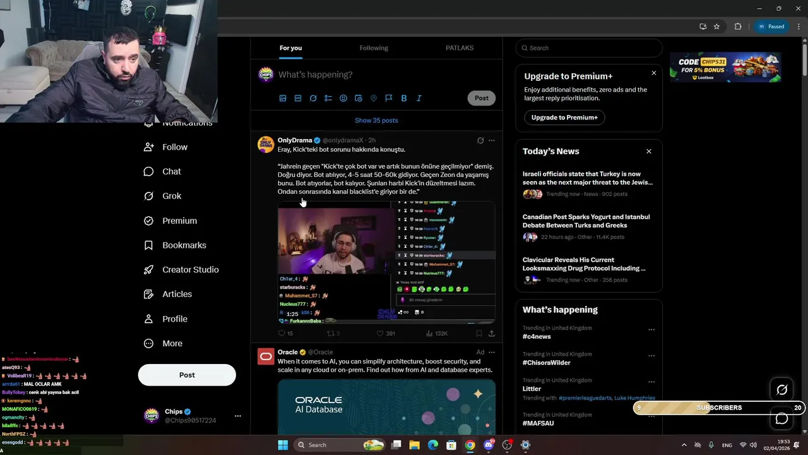Image resolution: width=808 pixels, height=455 pixels.
Task: Open the #ChisoraWilder trend options
Action: [x=651, y=356]
